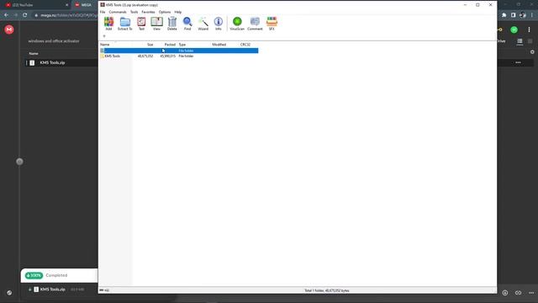The height and width of the screenshot is (303, 538).
Task: Select the KMS Tools folder row
Action: [179, 56]
